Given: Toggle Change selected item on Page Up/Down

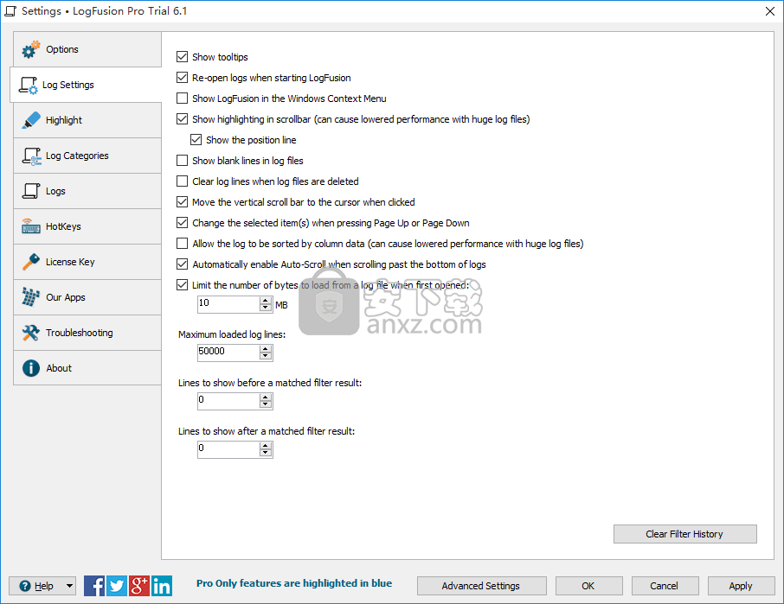Looking at the screenshot, I should (182, 223).
